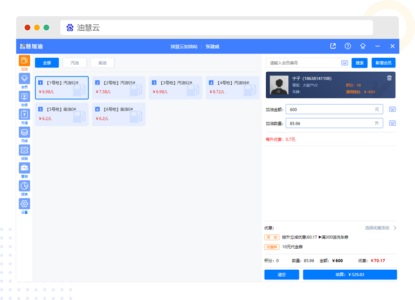
Task: Click the wallet balance ¥-8.01 text
Action: coord(361,92)
